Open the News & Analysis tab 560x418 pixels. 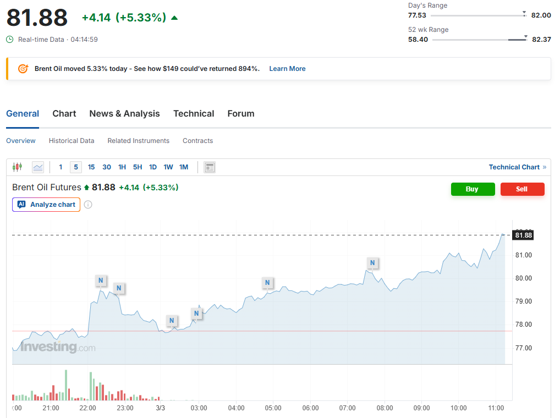[124, 114]
